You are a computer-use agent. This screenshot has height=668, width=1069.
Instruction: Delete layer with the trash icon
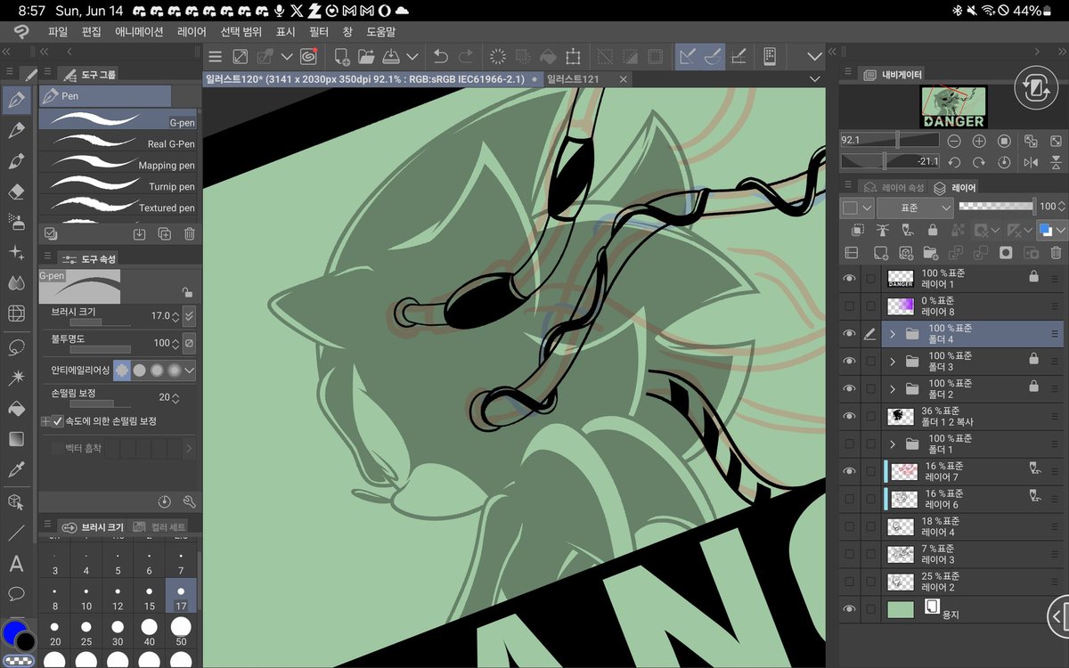click(x=1056, y=253)
